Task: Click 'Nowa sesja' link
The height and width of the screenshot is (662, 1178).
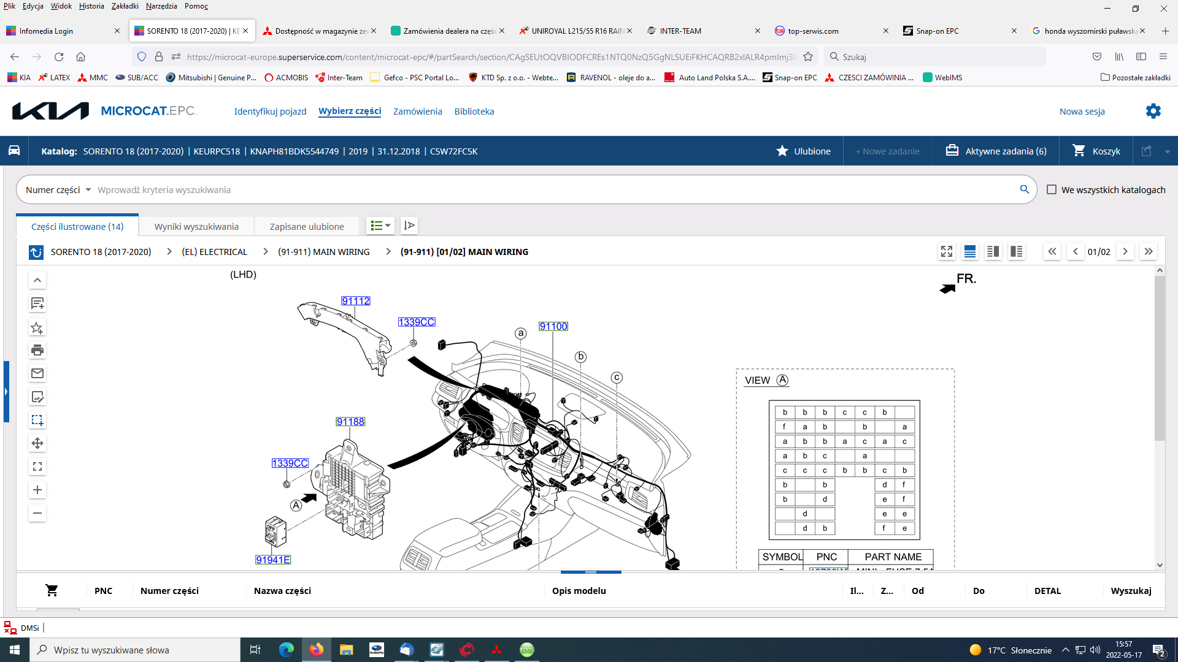Action: pyautogui.click(x=1082, y=111)
